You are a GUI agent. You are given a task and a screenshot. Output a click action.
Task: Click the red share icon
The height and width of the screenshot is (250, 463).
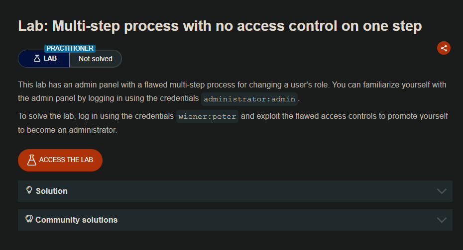click(444, 48)
